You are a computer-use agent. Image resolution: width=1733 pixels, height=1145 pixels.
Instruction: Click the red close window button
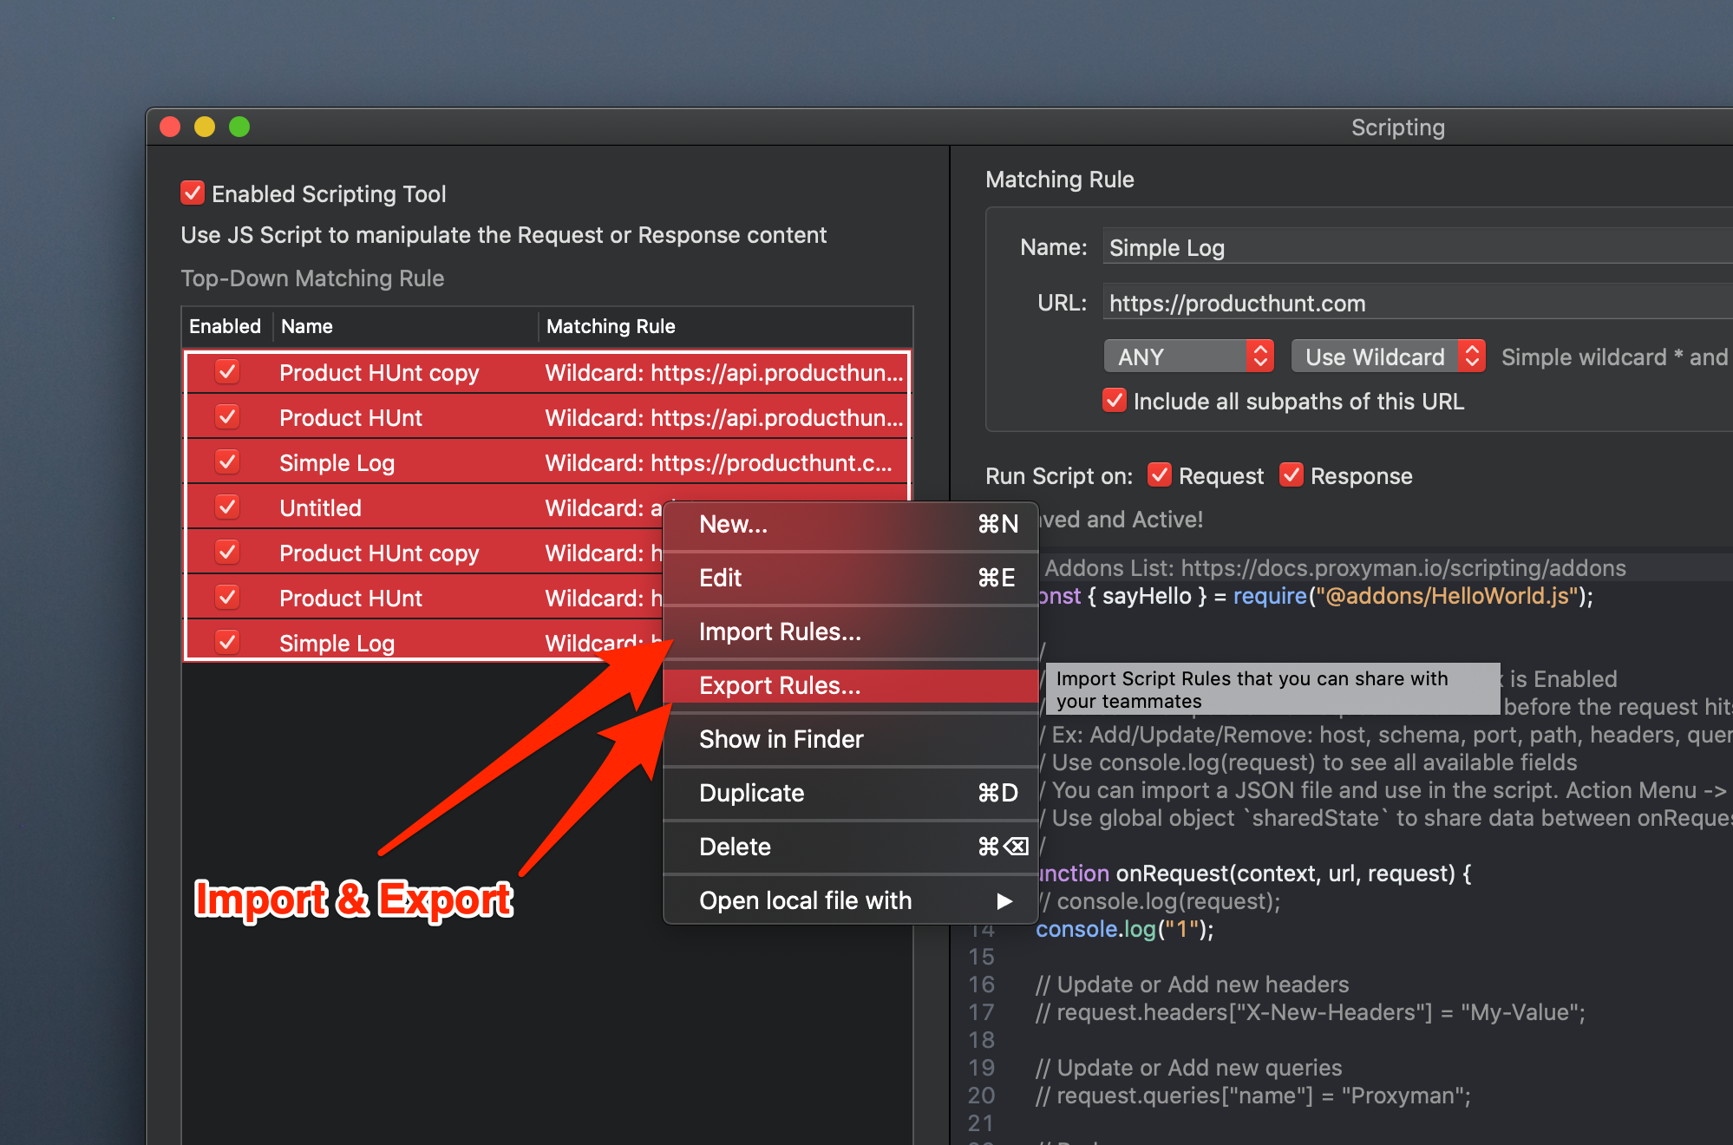pyautogui.click(x=171, y=128)
